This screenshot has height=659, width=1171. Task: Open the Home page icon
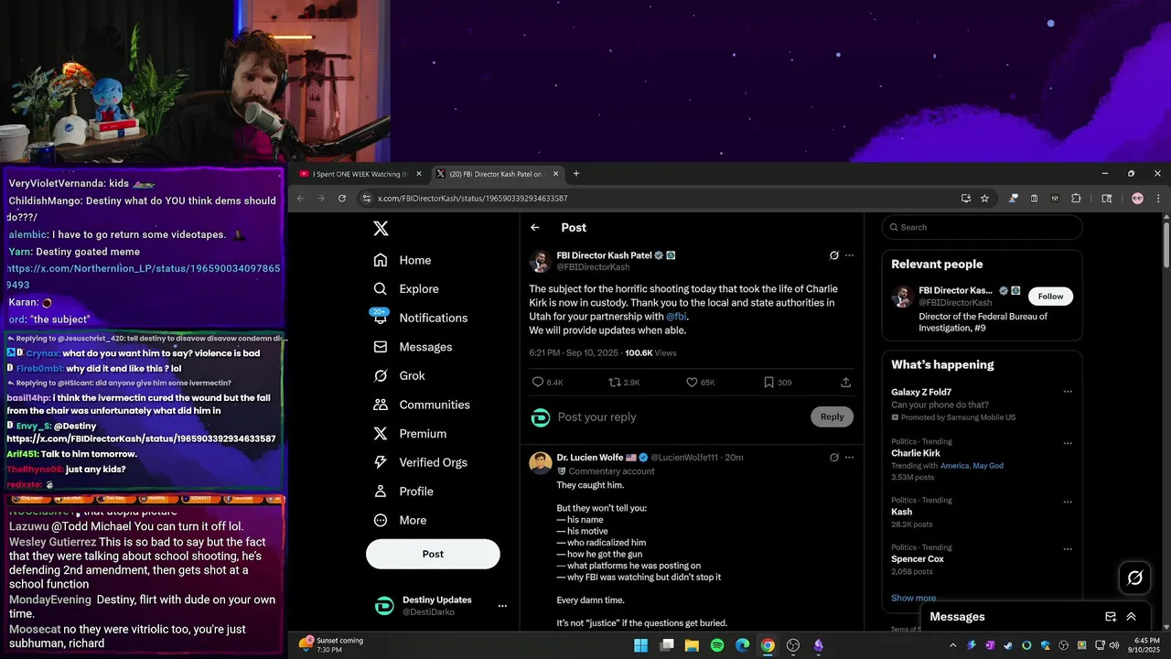pyautogui.click(x=381, y=260)
